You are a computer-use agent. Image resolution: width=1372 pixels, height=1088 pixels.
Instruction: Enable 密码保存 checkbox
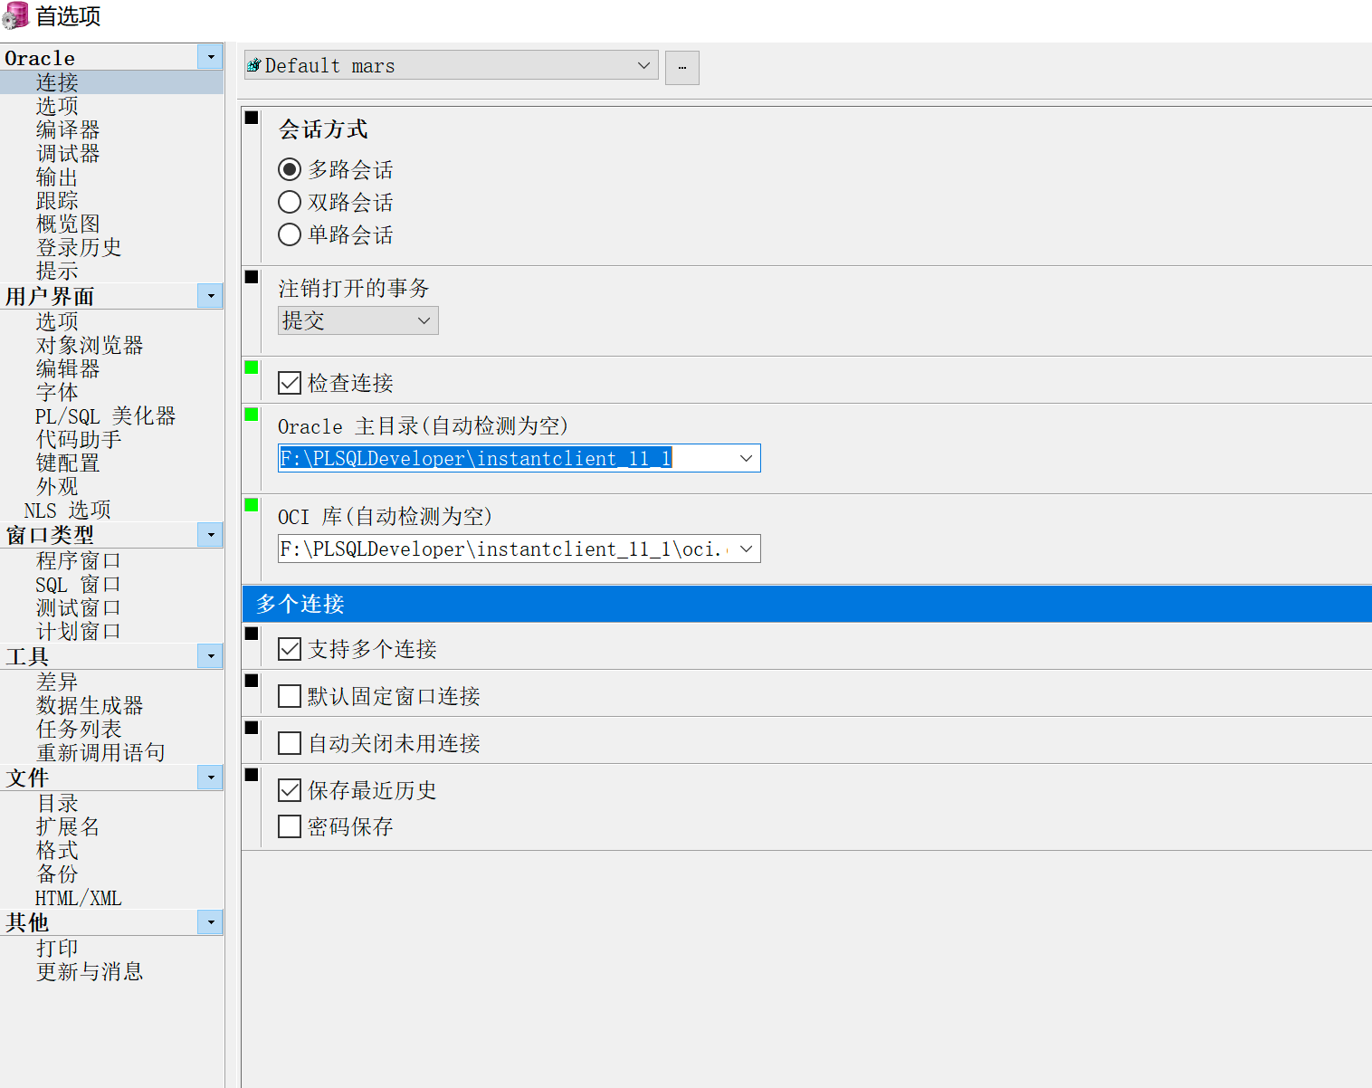pos(290,826)
